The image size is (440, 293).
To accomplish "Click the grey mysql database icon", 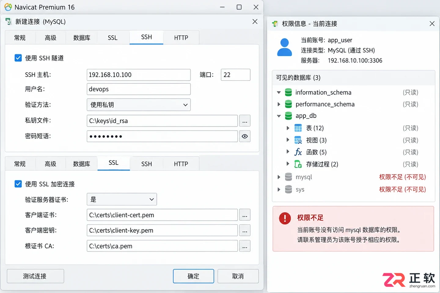I will pos(288,177).
